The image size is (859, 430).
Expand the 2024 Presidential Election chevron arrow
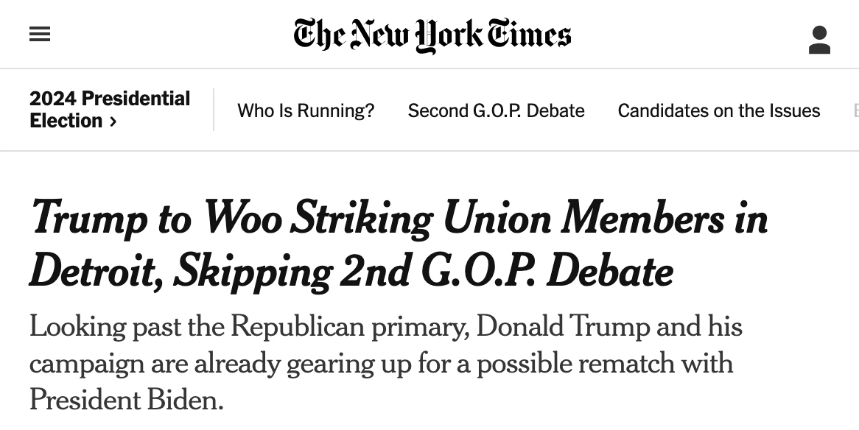pyautogui.click(x=113, y=121)
